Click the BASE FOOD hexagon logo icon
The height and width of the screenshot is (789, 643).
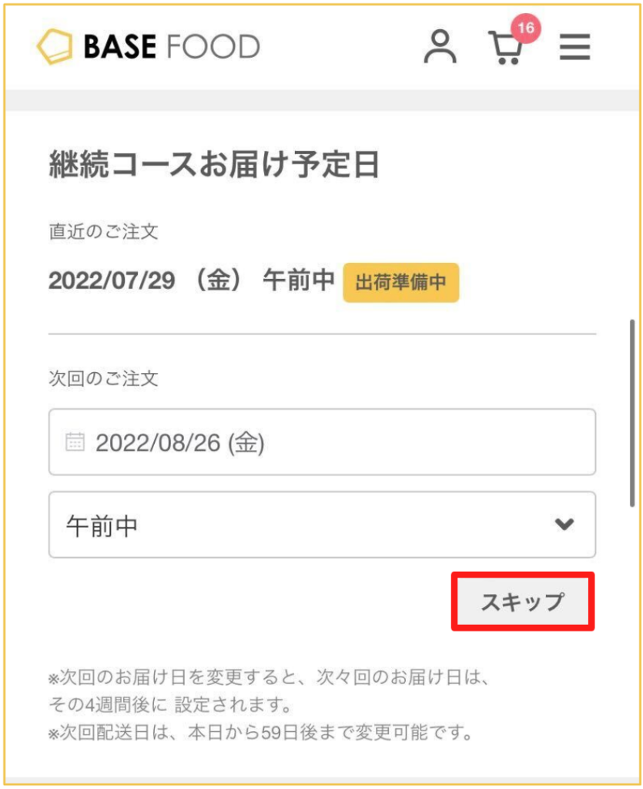[55, 47]
